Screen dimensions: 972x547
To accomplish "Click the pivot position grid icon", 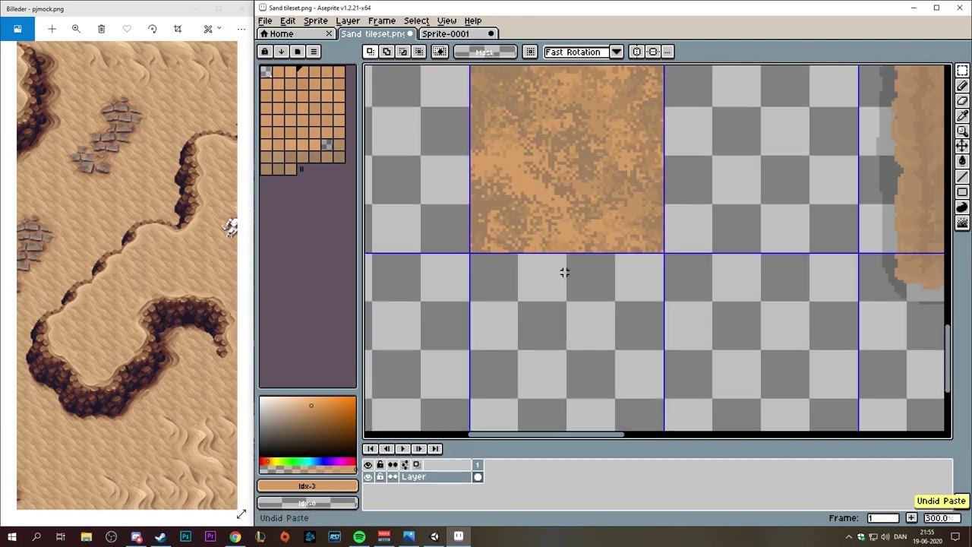I will [x=530, y=52].
